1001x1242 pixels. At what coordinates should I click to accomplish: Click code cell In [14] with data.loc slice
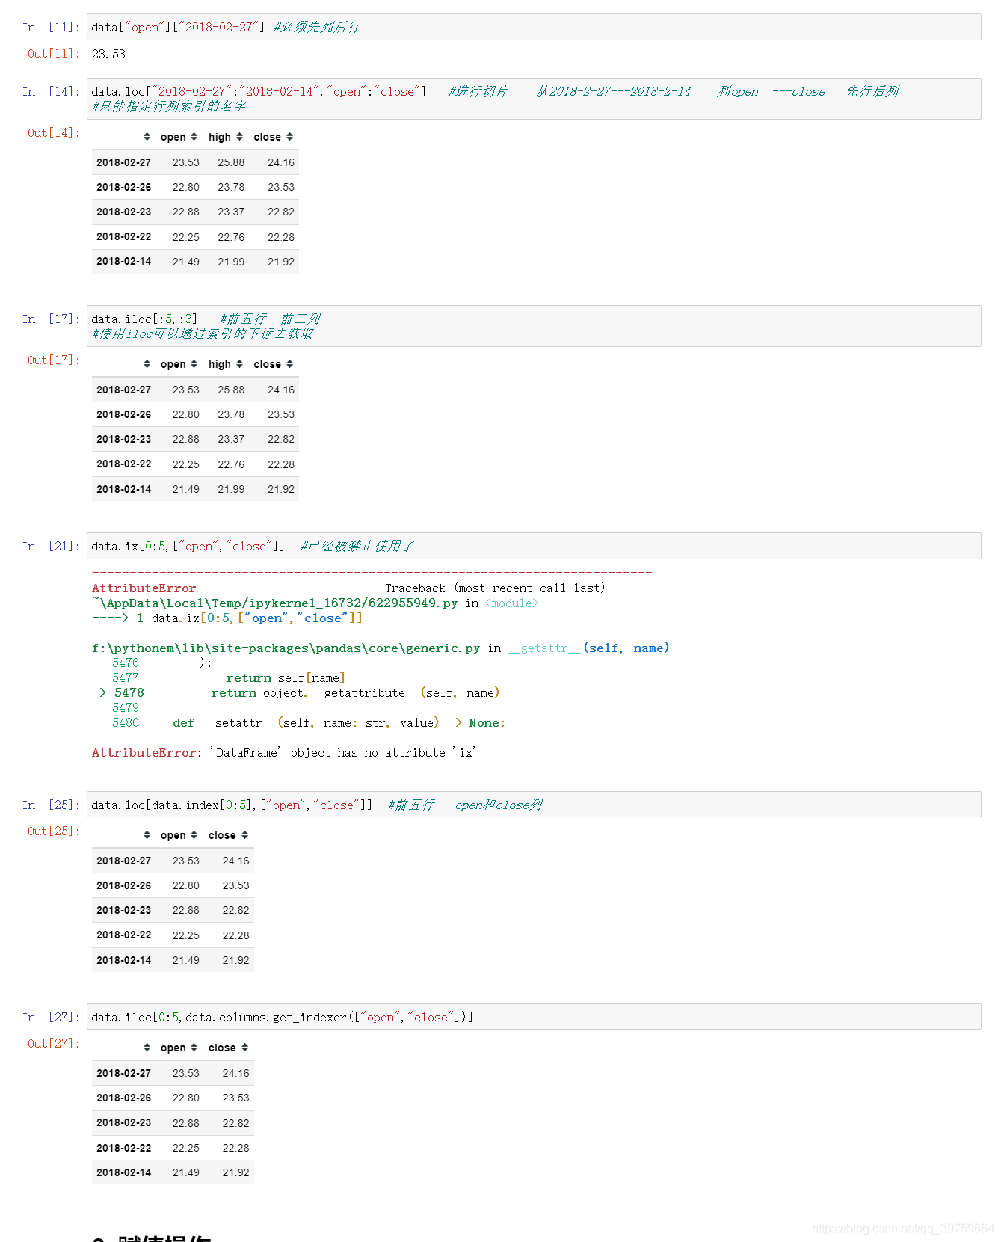point(534,99)
